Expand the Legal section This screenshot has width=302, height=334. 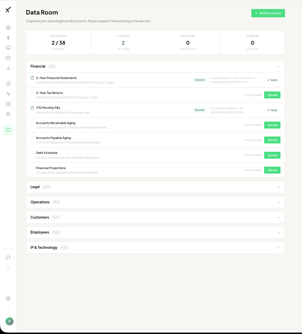[x=279, y=187]
